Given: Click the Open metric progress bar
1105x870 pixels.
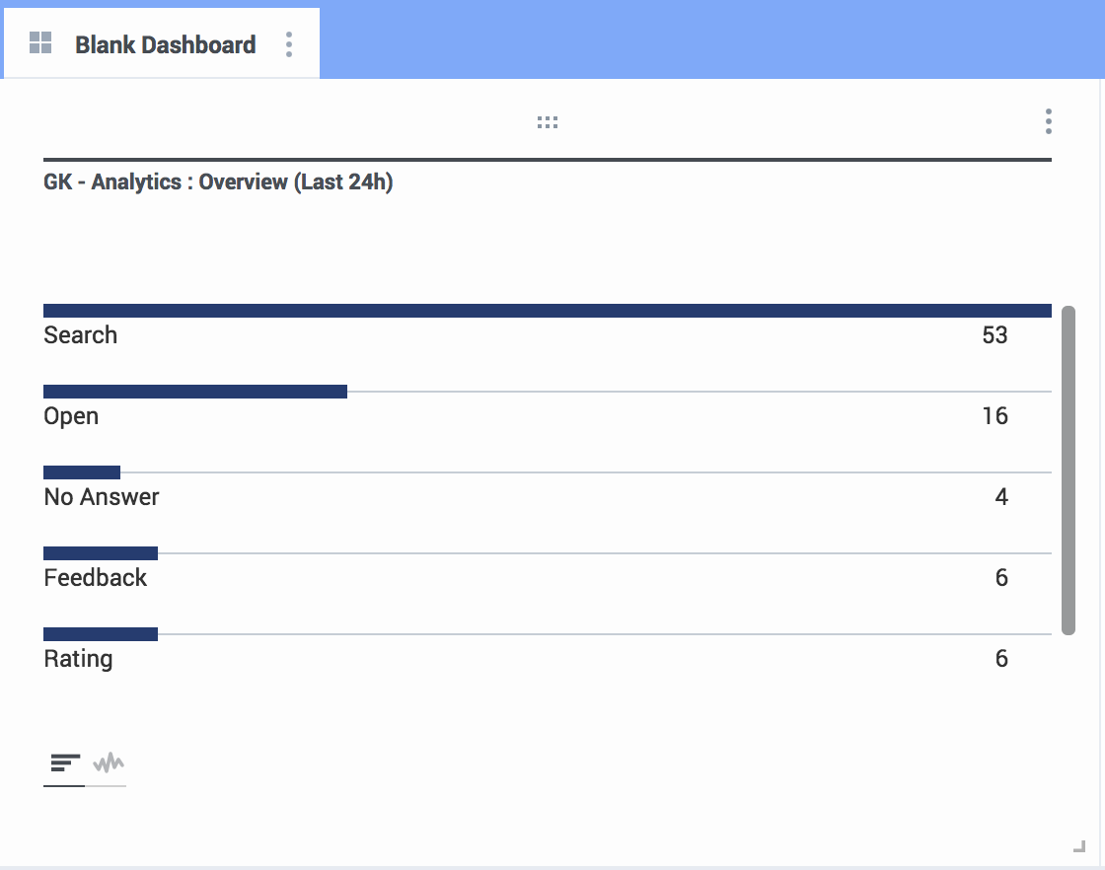Looking at the screenshot, I should click(195, 392).
